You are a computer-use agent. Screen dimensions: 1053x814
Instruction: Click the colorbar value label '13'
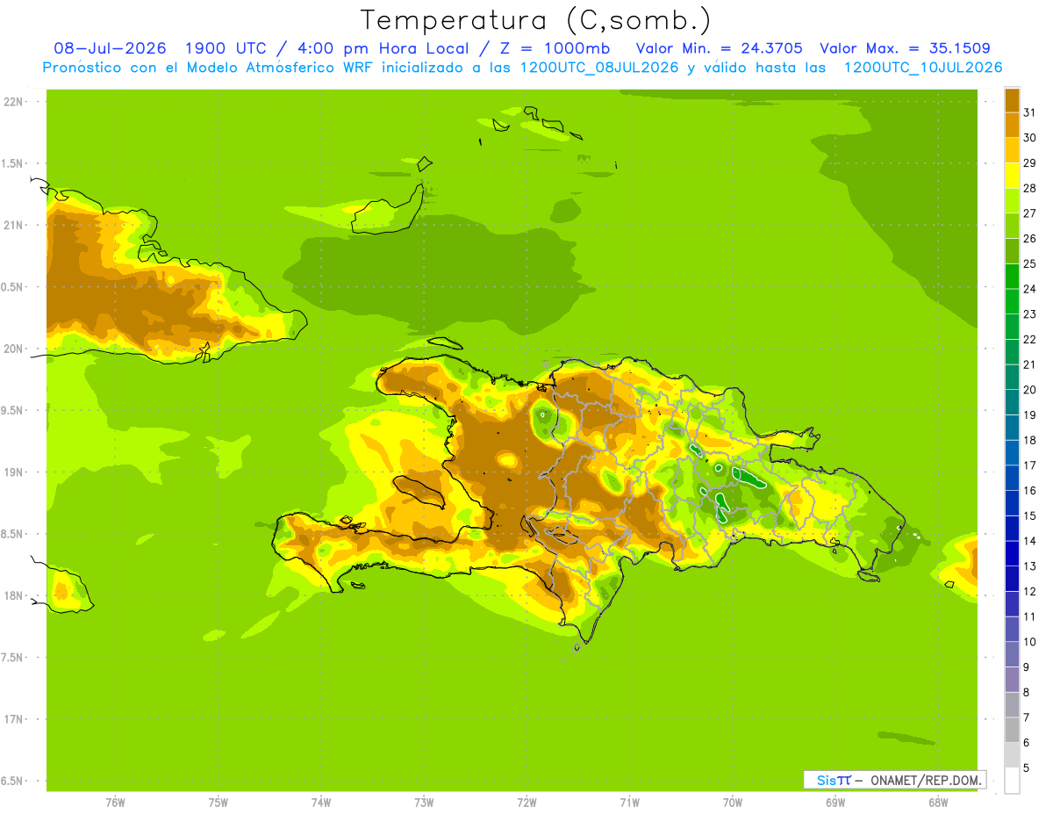click(1030, 565)
